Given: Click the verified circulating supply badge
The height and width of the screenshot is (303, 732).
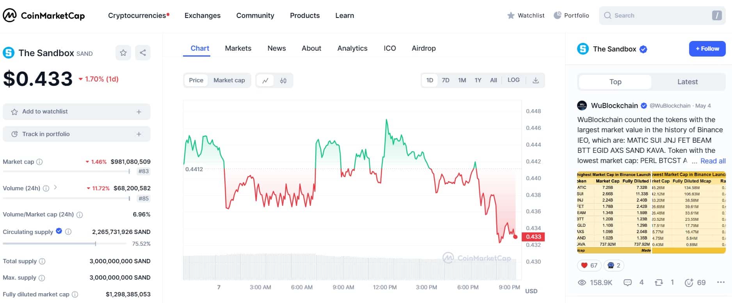Looking at the screenshot, I should coord(59,231).
